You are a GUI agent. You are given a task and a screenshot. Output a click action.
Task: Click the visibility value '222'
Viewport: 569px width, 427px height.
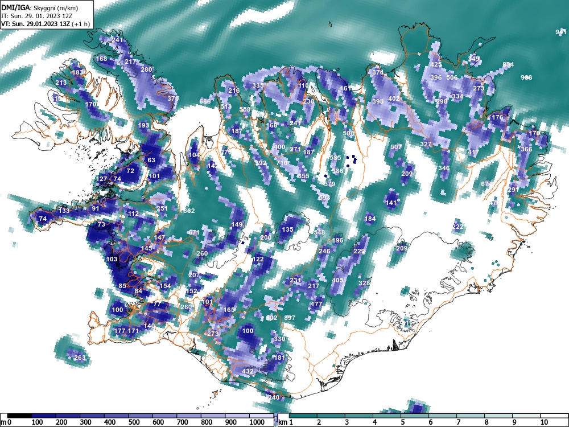(458, 227)
